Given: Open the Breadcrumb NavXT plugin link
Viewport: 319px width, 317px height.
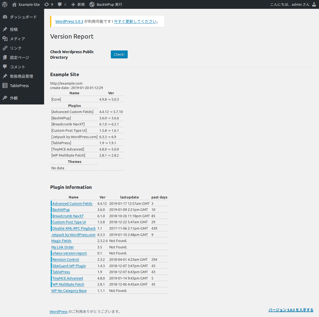Looking at the screenshot, I should coord(68,216).
